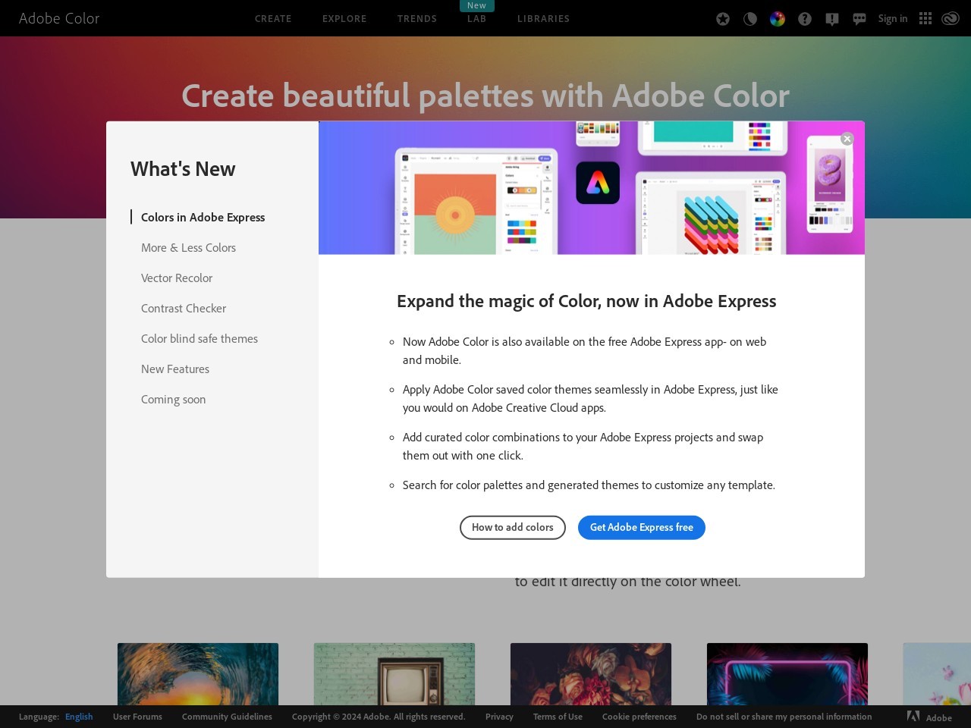Screen dimensions: 971x728
Task: Click Sign in
Action: 893,18
